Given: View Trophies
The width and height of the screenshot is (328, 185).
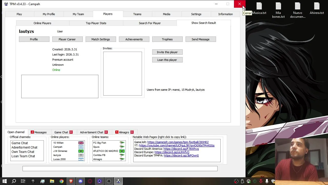Looking at the screenshot, I should [x=167, y=39].
